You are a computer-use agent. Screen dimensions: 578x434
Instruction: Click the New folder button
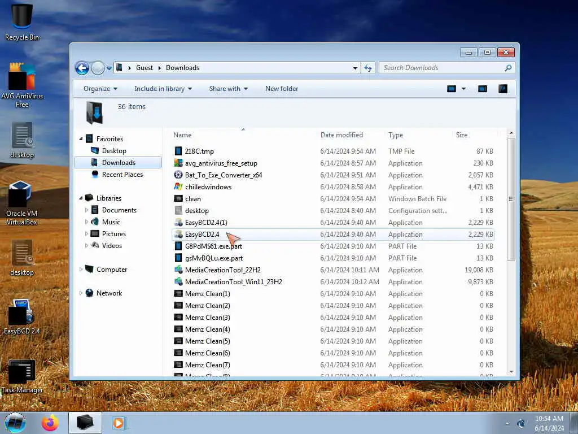(282, 89)
